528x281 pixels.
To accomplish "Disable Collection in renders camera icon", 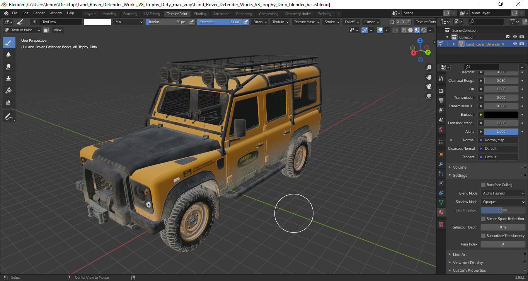I will (x=522, y=37).
